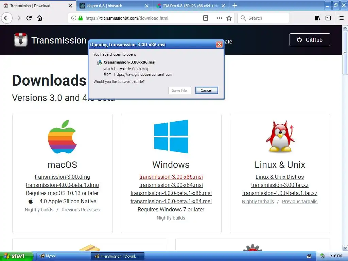Toggle reader view icon in address bar
This screenshot has width=348, height=261.
point(206,18)
